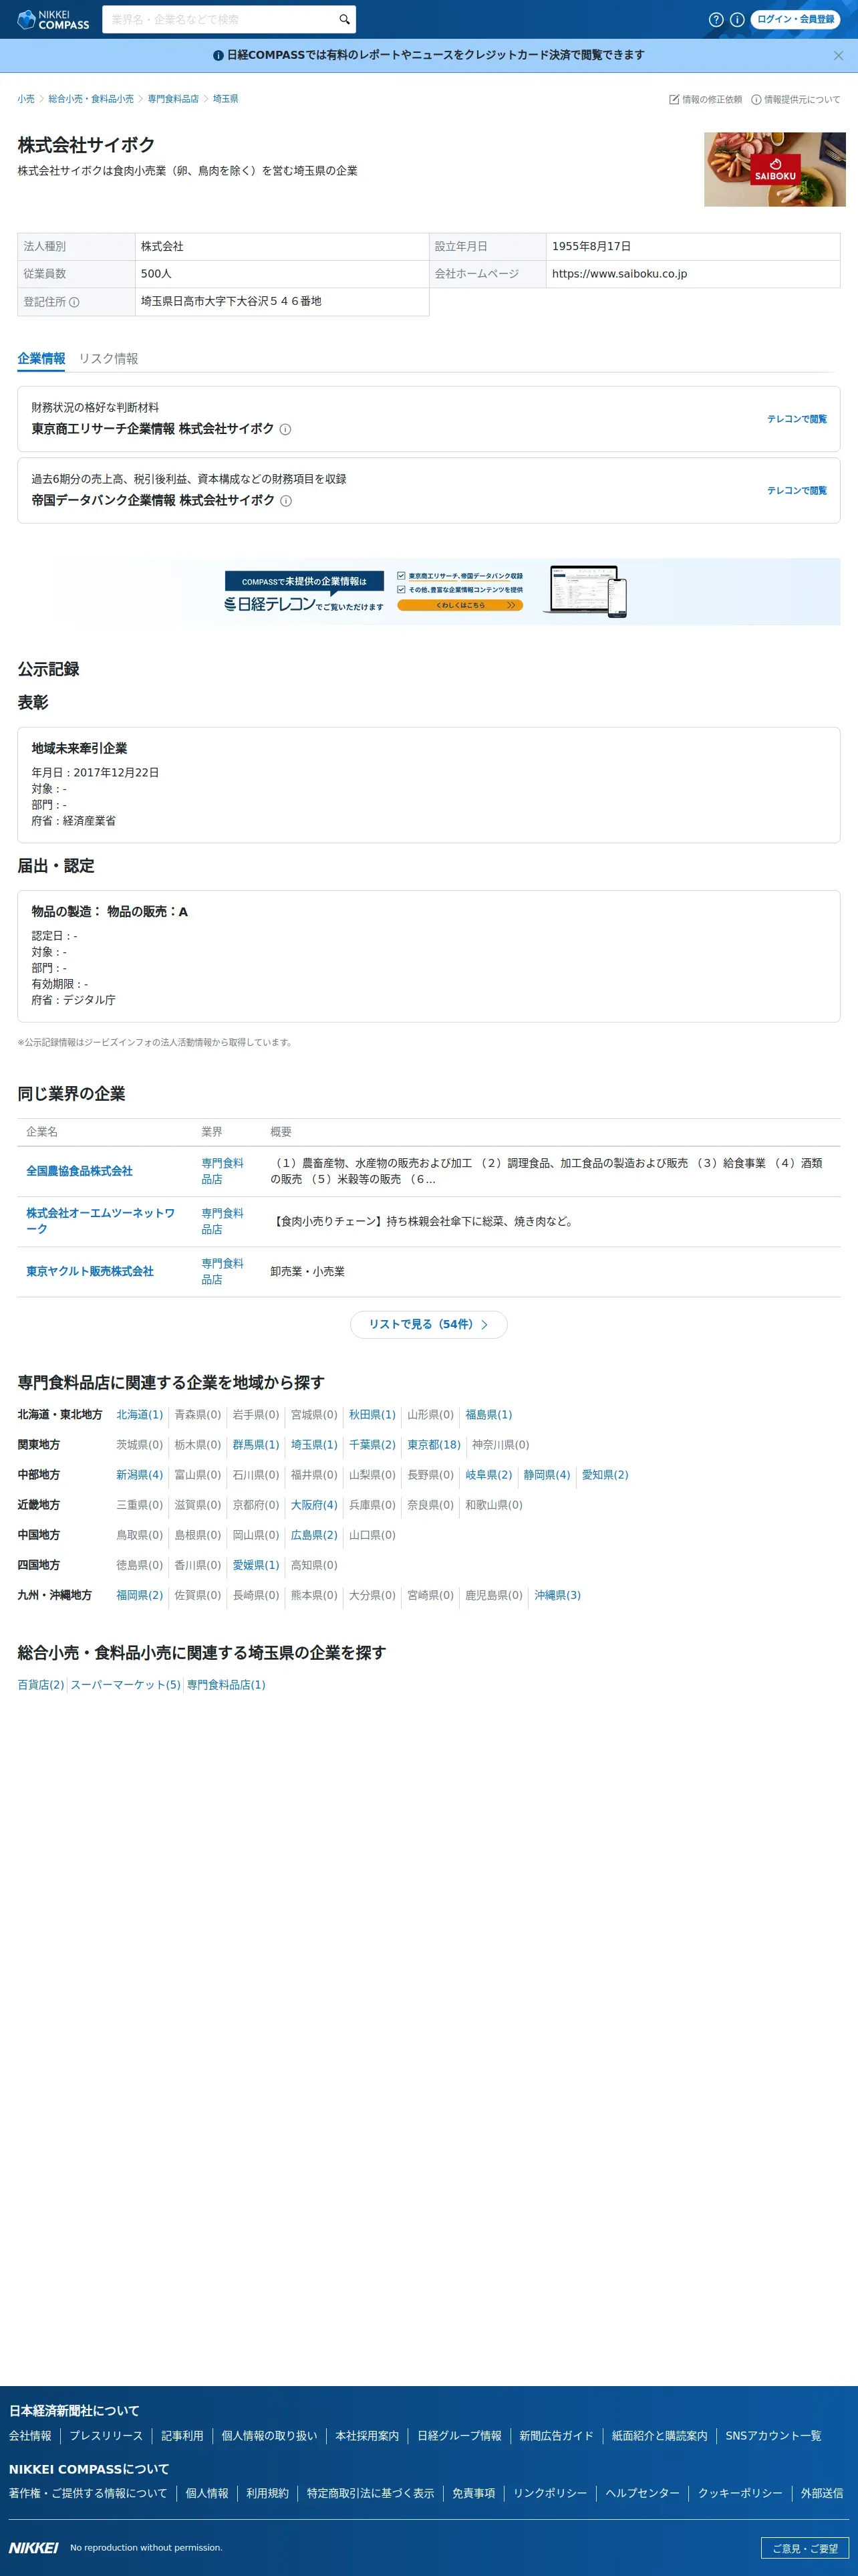
Task: Switch to the リスク情報 tab
Action: (x=109, y=359)
